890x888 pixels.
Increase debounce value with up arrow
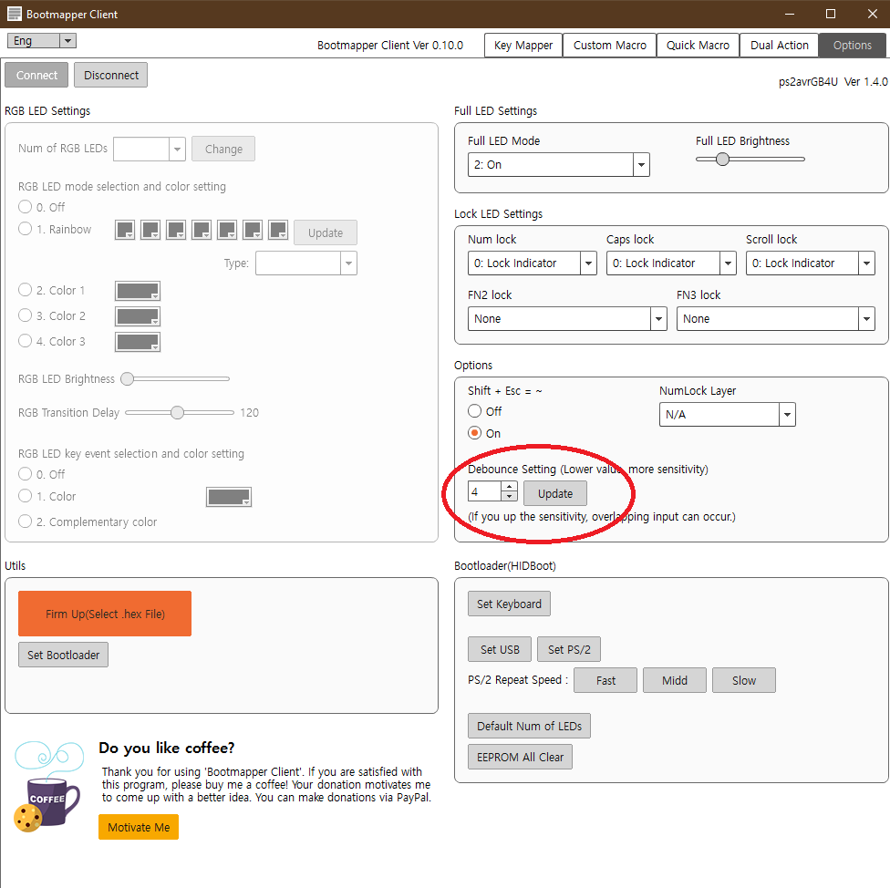tap(509, 487)
